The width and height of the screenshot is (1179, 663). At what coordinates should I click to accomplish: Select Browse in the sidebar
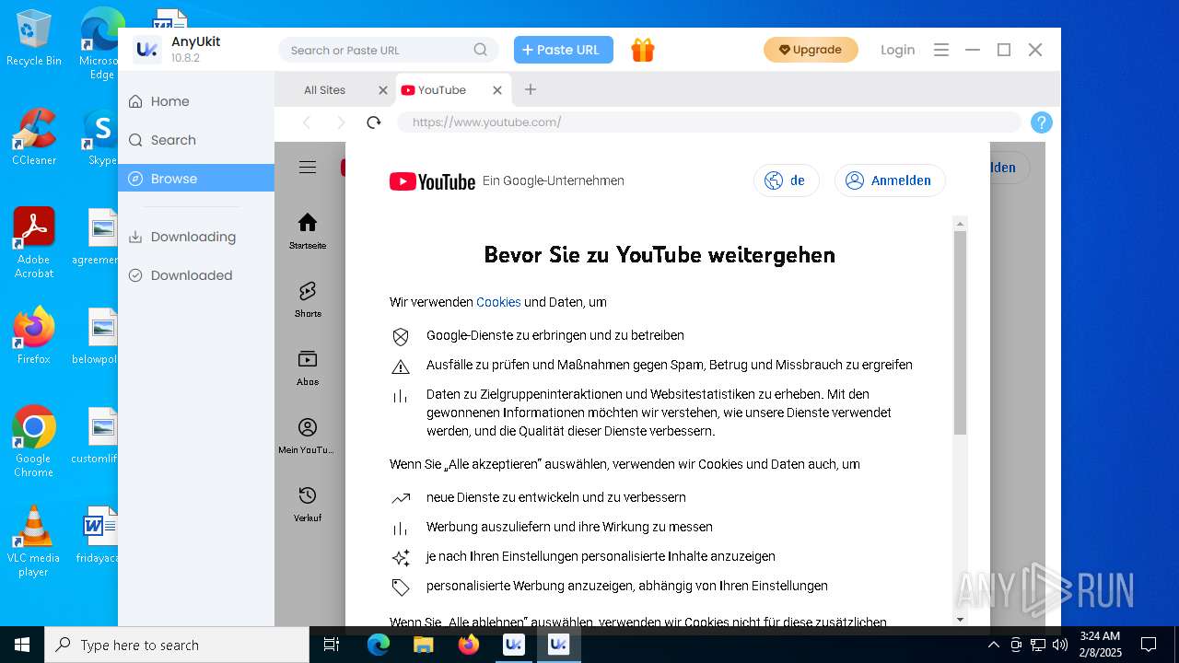(196, 179)
